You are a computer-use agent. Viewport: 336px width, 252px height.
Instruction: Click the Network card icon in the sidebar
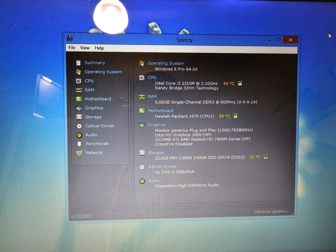point(79,153)
